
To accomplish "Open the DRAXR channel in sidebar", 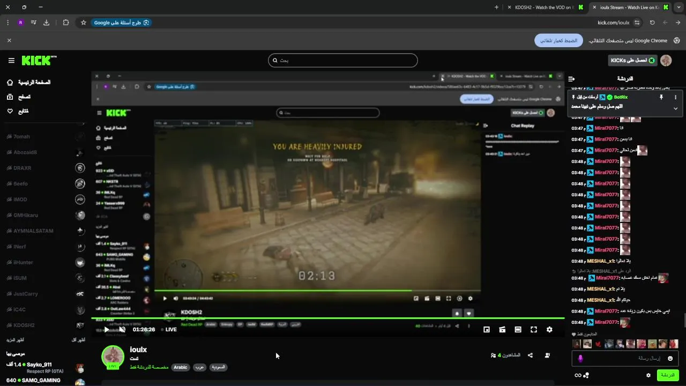I will (46, 168).
